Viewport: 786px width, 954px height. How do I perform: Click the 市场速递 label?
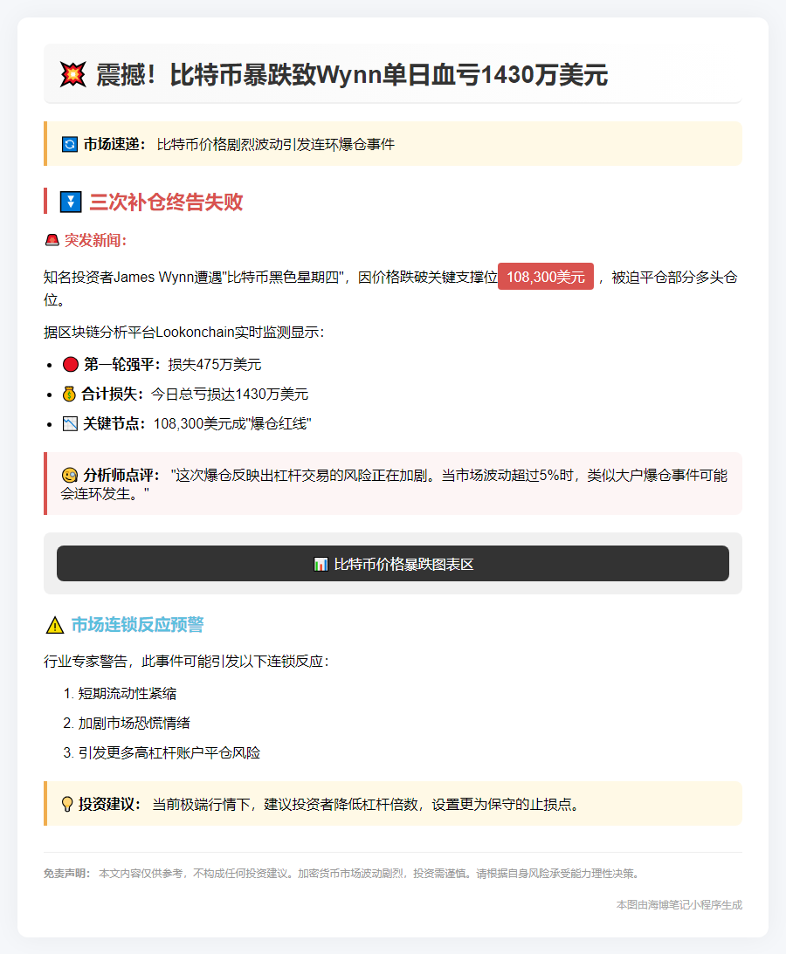coord(114,144)
